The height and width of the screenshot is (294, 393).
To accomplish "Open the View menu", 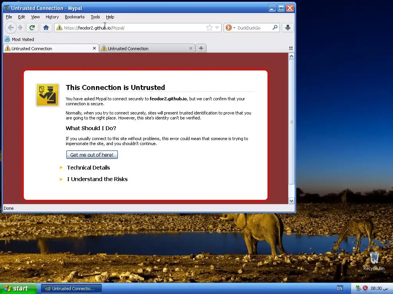I will click(35, 17).
